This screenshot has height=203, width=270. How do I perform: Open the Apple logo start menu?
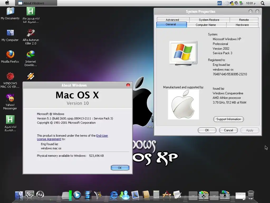click(7, 3)
